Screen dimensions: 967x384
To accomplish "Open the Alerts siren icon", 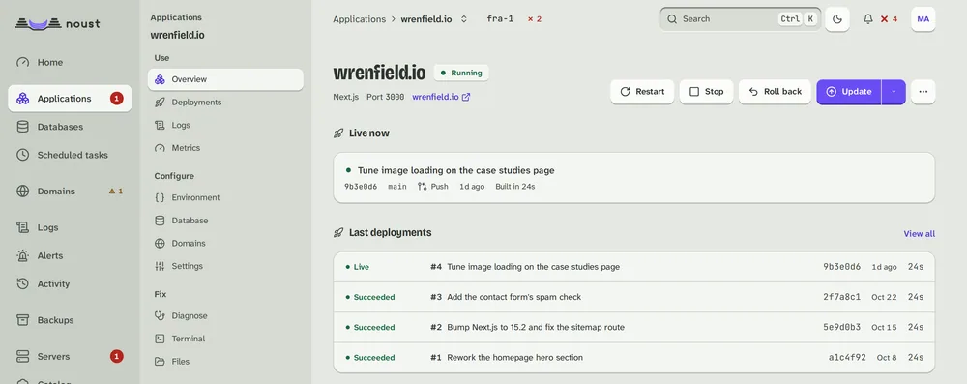I will (23, 255).
